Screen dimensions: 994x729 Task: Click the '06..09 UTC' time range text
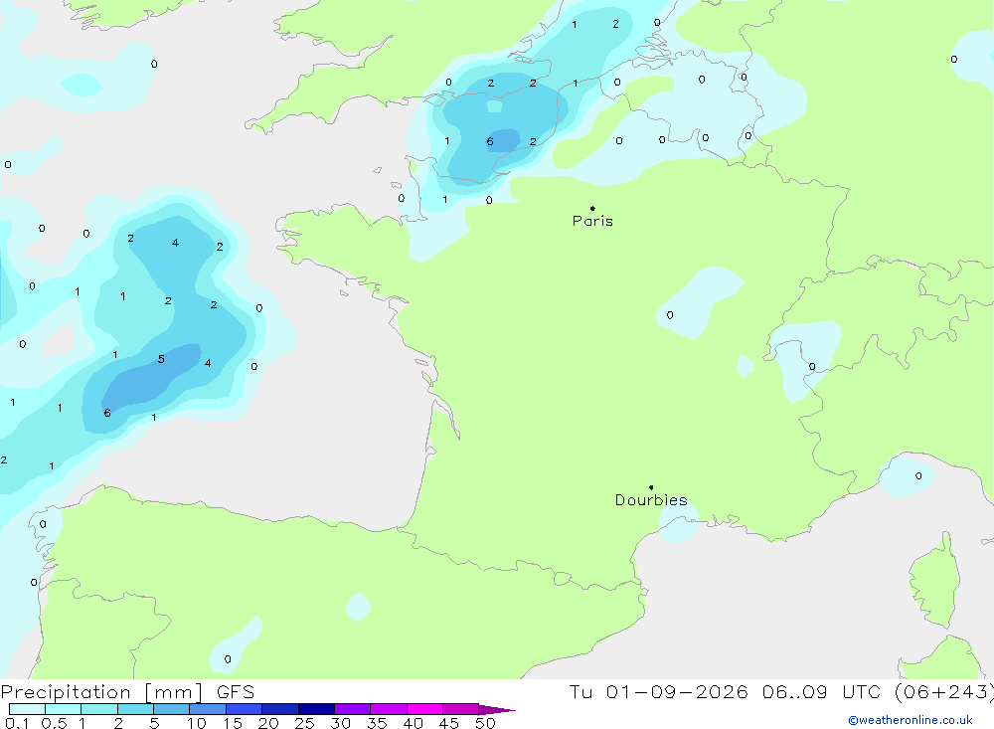click(x=822, y=691)
